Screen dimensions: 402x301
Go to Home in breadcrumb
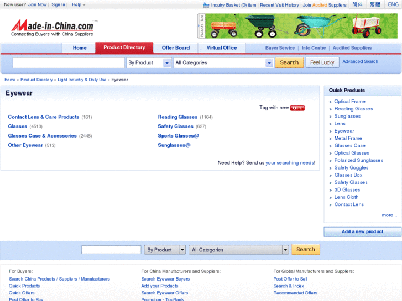coord(10,80)
